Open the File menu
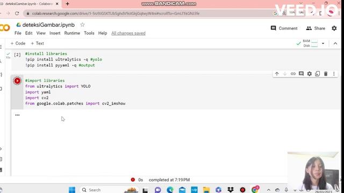Screen dimensions: 344x193 point(18,33)
